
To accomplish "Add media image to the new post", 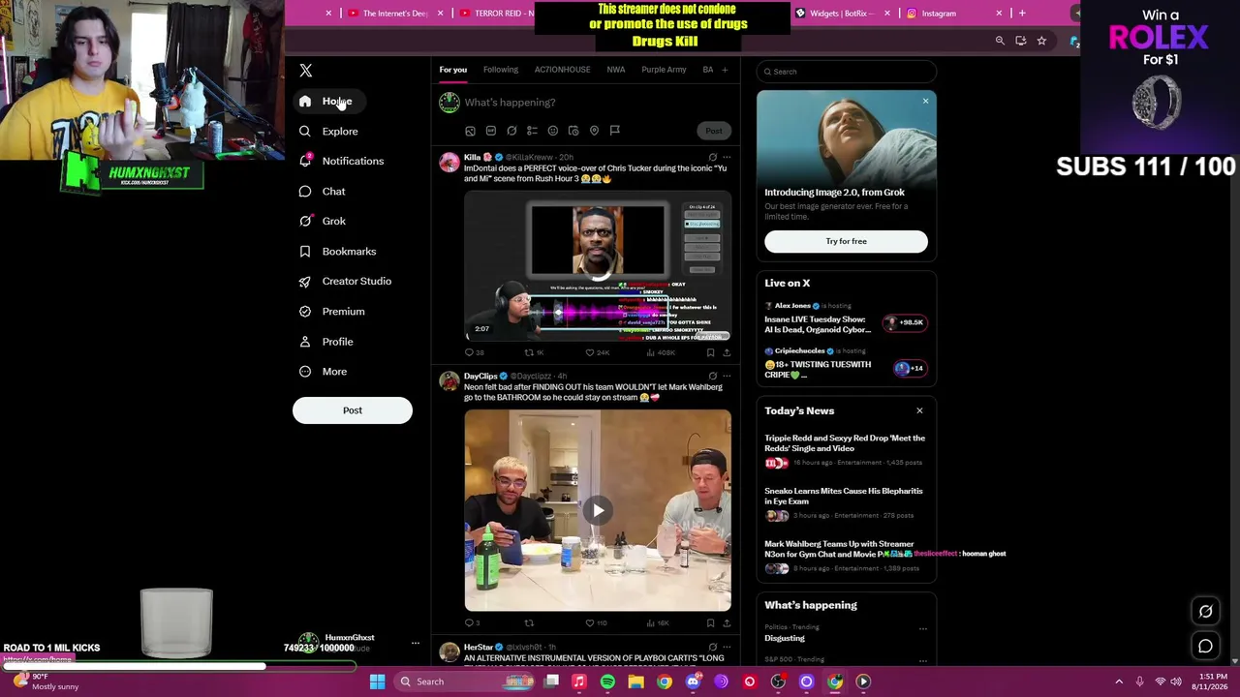I will pyautogui.click(x=470, y=131).
